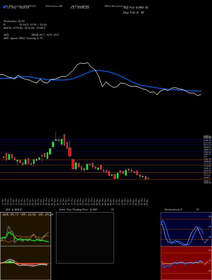The height and width of the screenshot is (280, 212).
Task: Click the price-axis labels on the right
Action: tap(207, 160)
